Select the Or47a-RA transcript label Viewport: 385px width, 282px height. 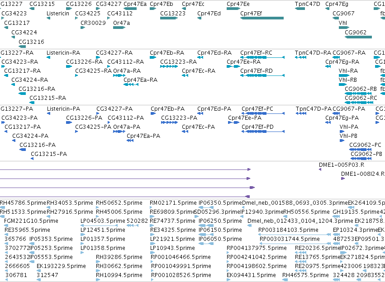click(127, 71)
